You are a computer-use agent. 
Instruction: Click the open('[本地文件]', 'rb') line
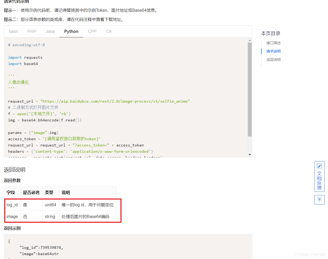pyautogui.click(x=39, y=114)
